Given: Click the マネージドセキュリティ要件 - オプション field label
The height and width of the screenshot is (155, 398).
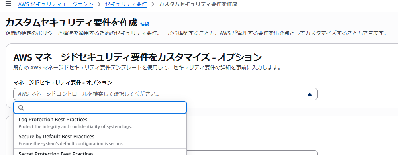Looking at the screenshot, I should pyautogui.click(x=63, y=82).
